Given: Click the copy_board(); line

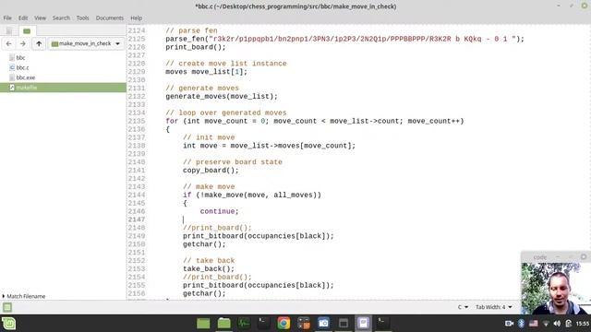Looking at the screenshot, I should (211, 170).
